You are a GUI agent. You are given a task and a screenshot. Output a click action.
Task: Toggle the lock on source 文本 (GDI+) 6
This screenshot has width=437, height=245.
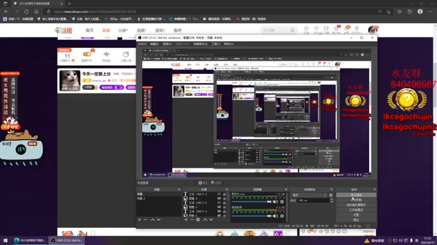click(x=225, y=194)
